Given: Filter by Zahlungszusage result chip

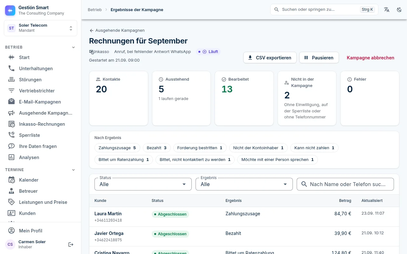Looking at the screenshot, I should [x=117, y=148].
